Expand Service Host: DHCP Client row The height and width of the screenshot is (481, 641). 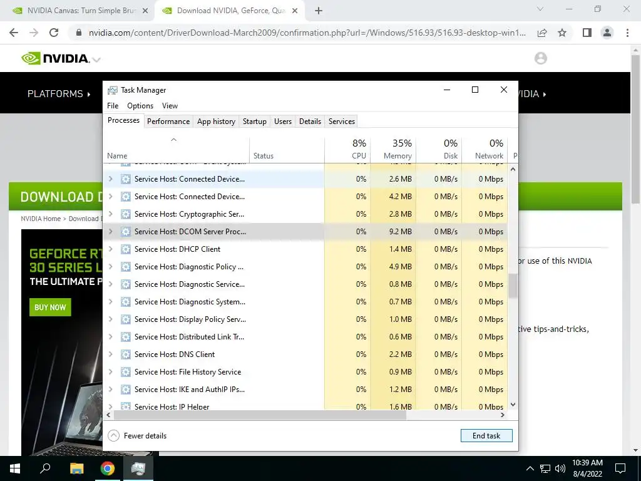(x=110, y=249)
